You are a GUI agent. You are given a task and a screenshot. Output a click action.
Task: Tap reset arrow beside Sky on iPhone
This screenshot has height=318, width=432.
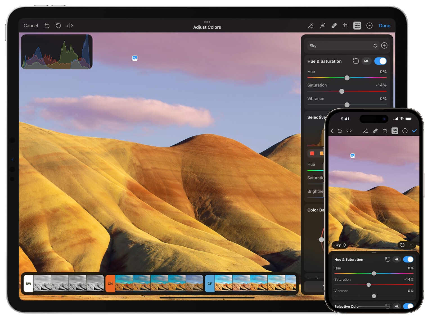coord(402,245)
